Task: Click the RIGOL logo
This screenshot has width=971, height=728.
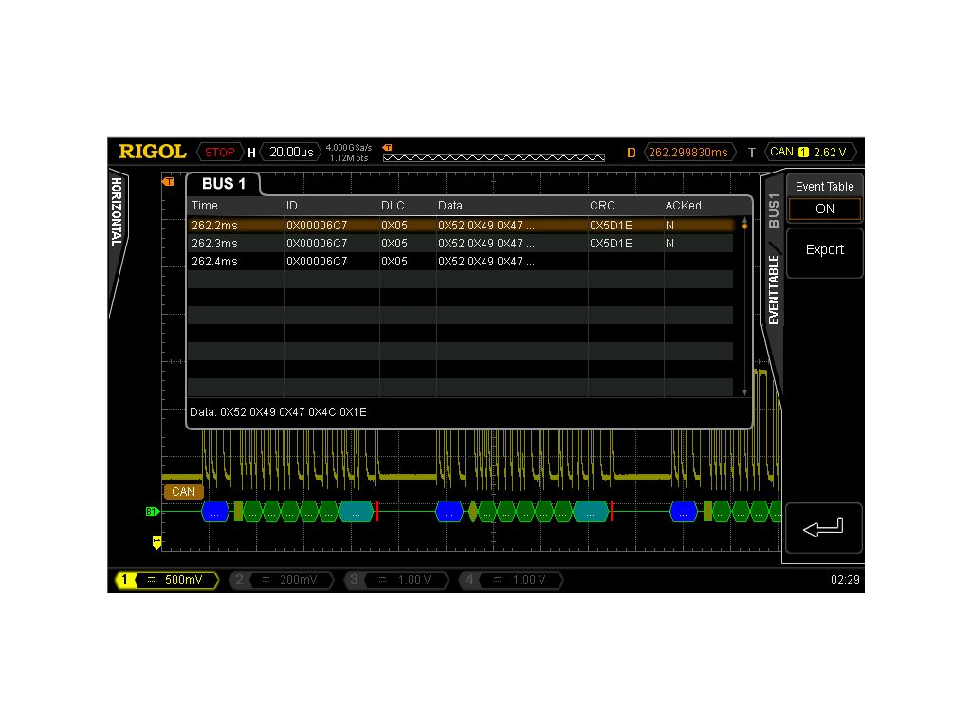Action: tap(153, 152)
